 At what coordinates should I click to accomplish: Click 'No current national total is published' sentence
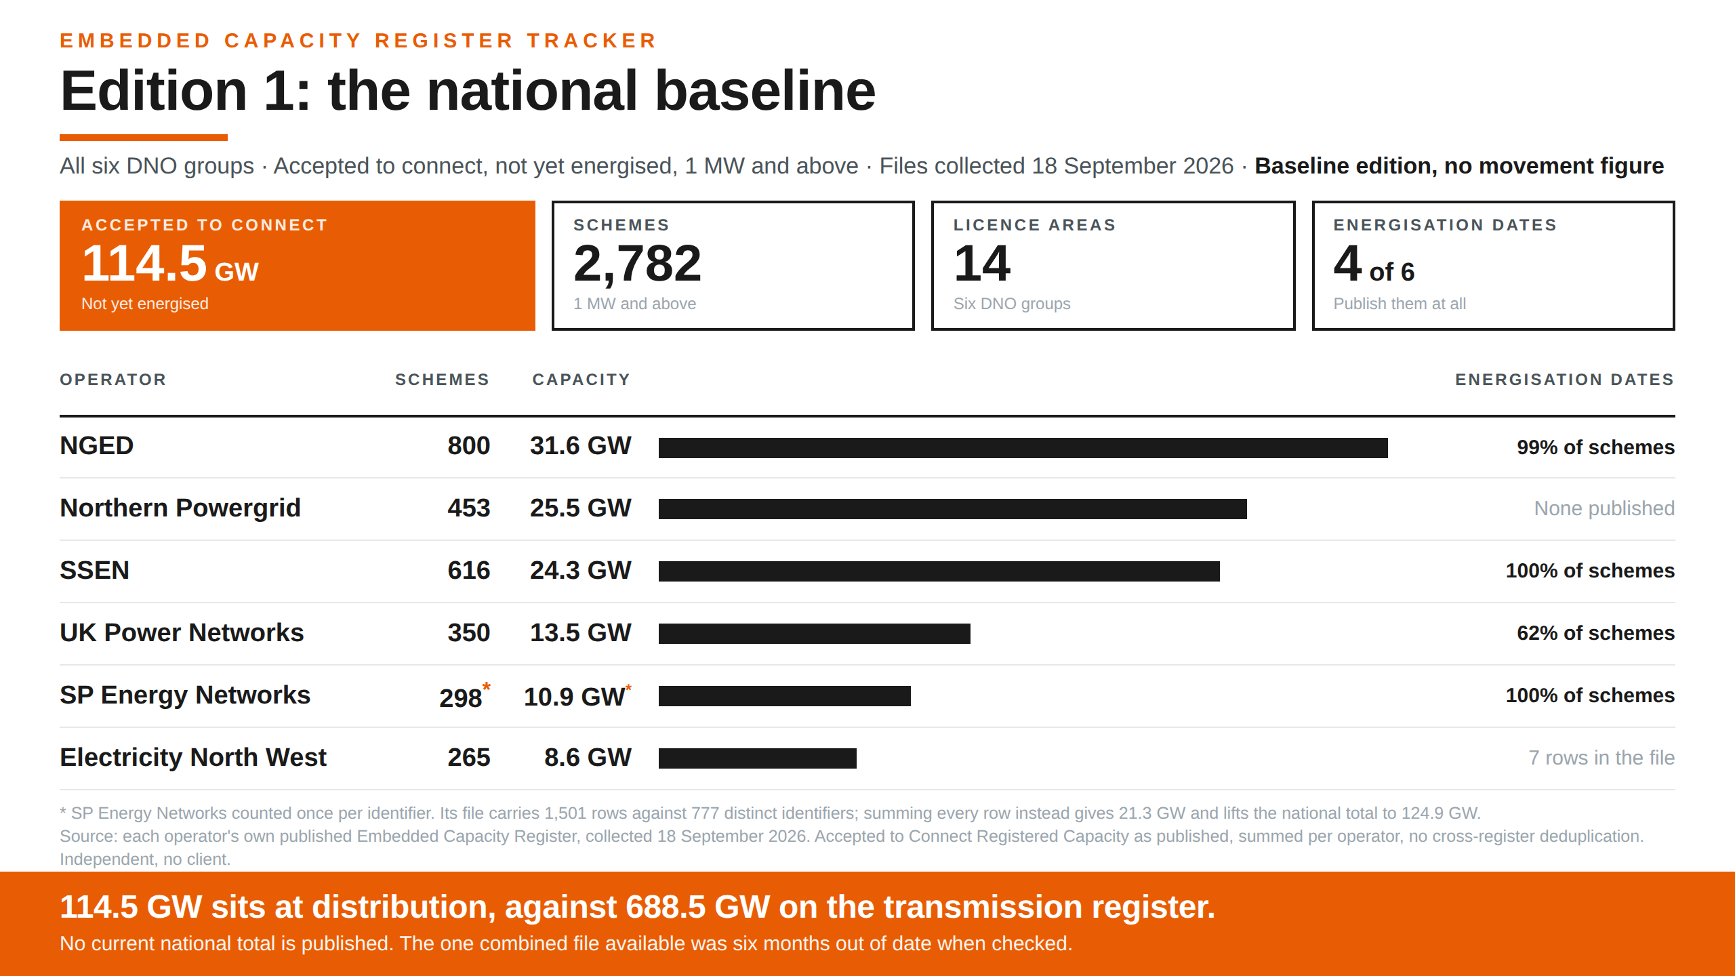566,943
